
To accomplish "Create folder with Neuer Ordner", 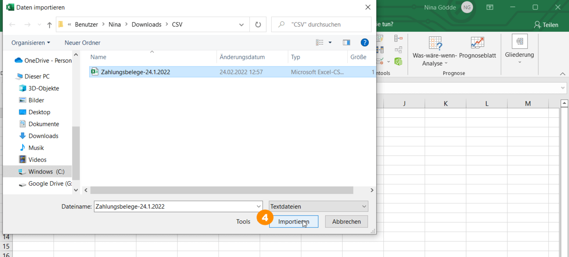I will coord(82,43).
